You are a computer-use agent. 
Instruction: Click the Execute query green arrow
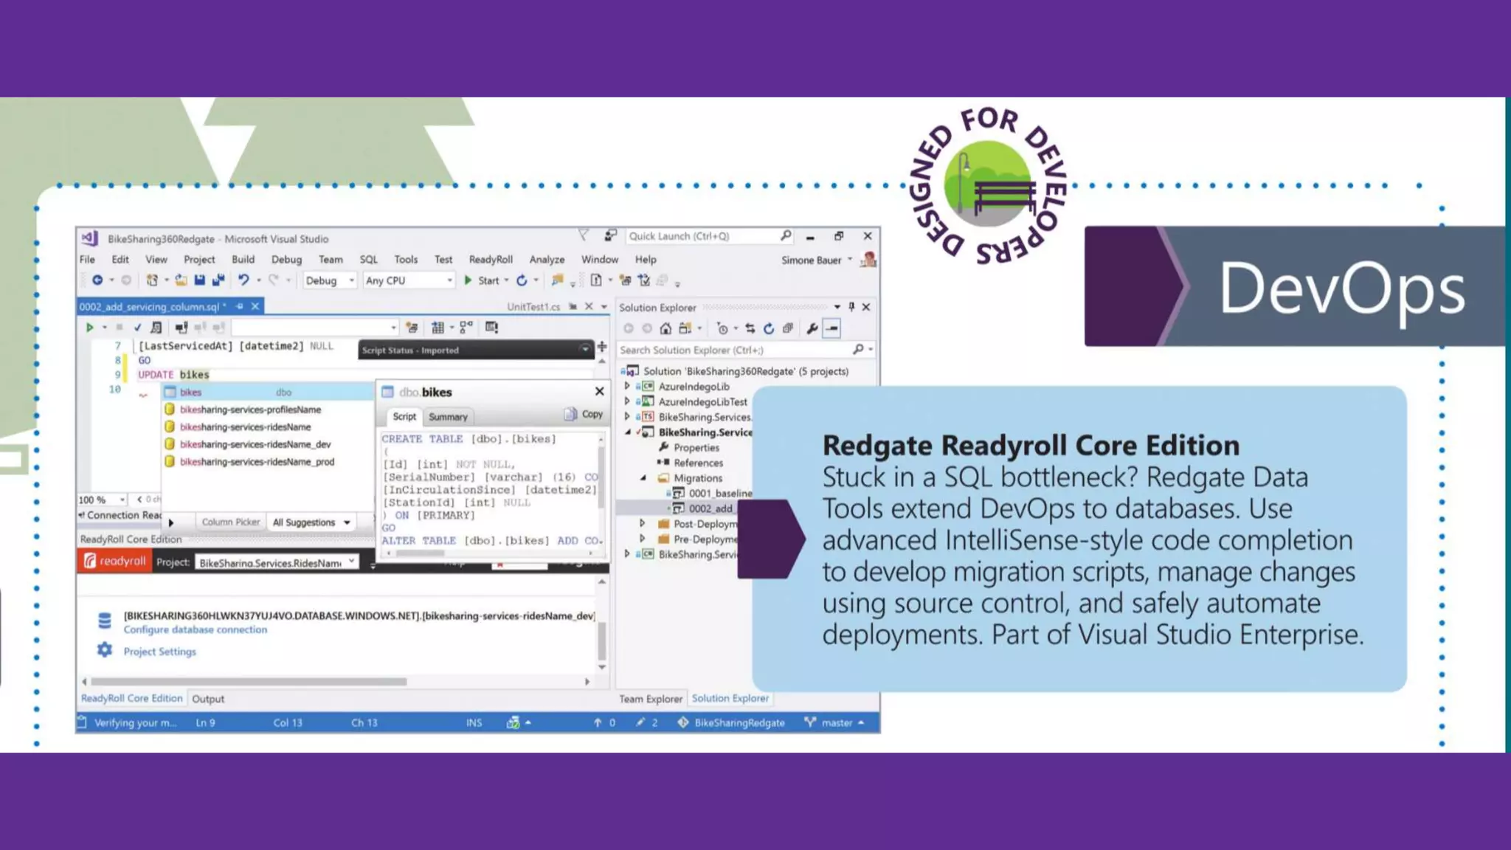click(x=89, y=328)
